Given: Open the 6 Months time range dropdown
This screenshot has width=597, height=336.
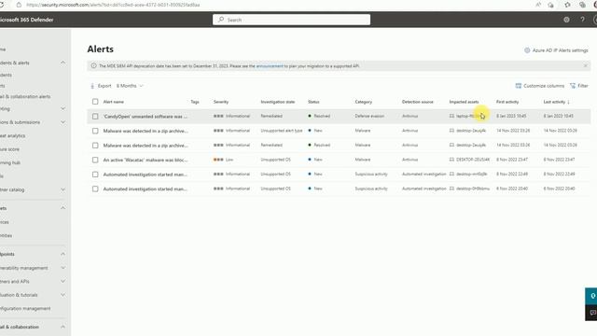Looking at the screenshot, I should click(x=130, y=86).
